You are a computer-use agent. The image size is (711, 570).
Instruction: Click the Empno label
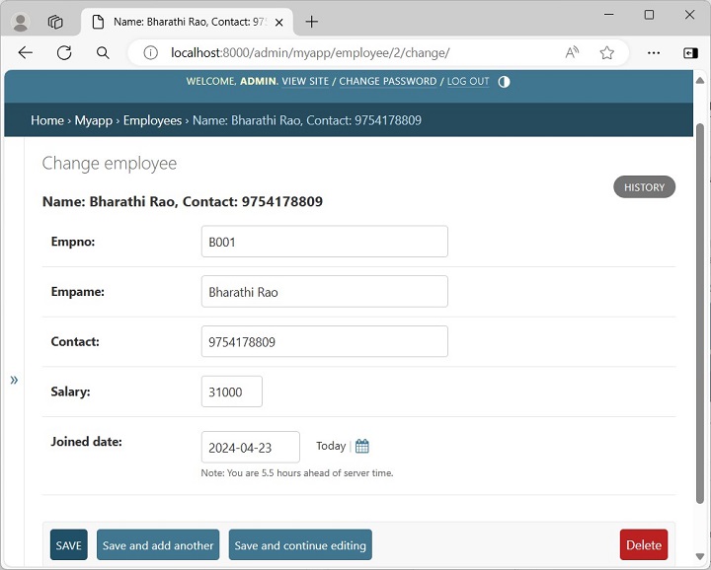(x=73, y=242)
